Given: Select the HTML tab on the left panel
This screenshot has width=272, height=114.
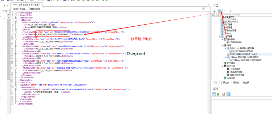Looking at the screenshot, I should [x=5, y=11].
